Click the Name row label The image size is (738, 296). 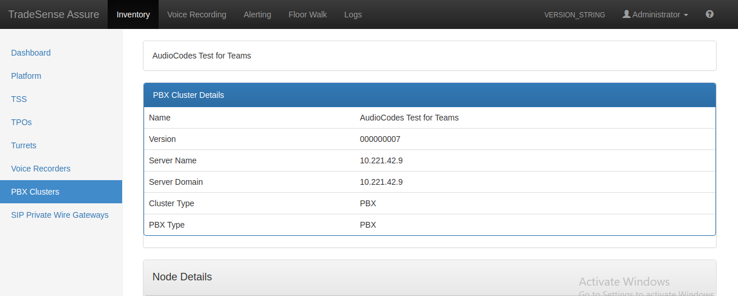(160, 118)
